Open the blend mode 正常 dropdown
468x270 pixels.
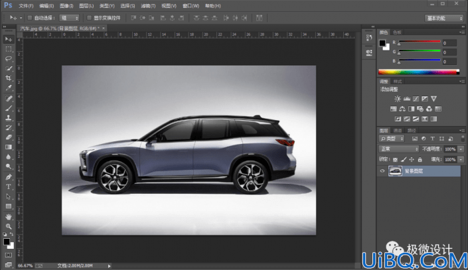tap(398, 149)
